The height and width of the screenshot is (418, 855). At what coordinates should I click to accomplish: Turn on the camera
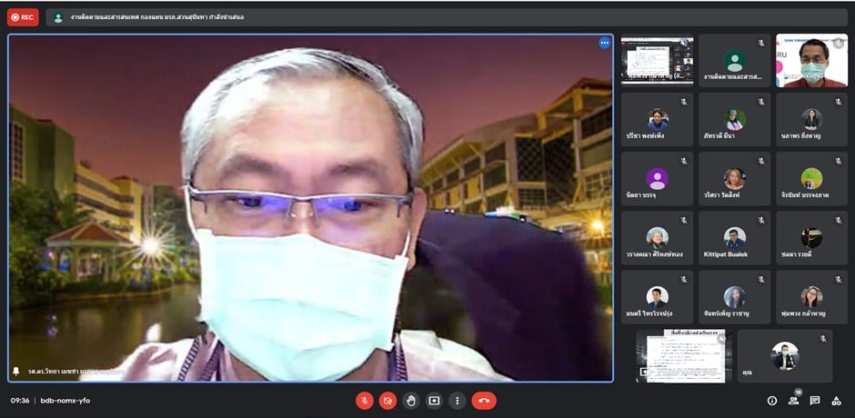click(388, 401)
